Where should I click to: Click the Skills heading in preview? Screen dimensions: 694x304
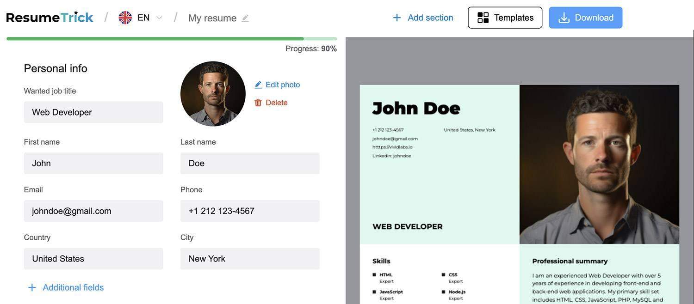click(x=381, y=261)
